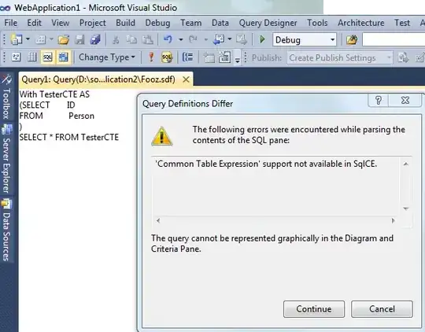This screenshot has width=425, height=332.
Task: Open the New Project dropdown arrow
Action: click(x=28, y=39)
